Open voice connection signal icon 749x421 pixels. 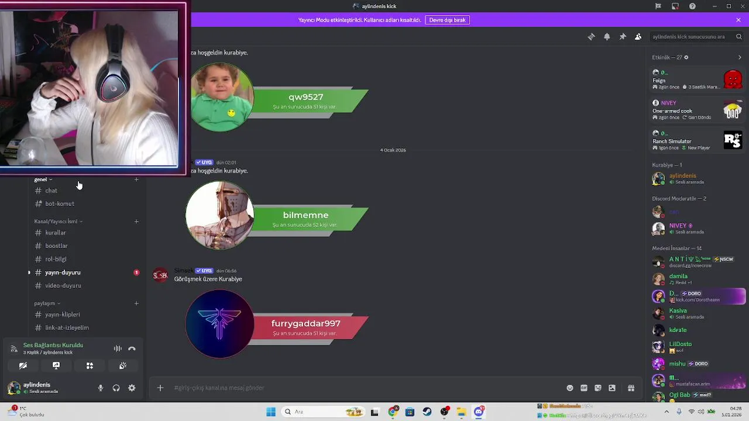(x=14, y=348)
